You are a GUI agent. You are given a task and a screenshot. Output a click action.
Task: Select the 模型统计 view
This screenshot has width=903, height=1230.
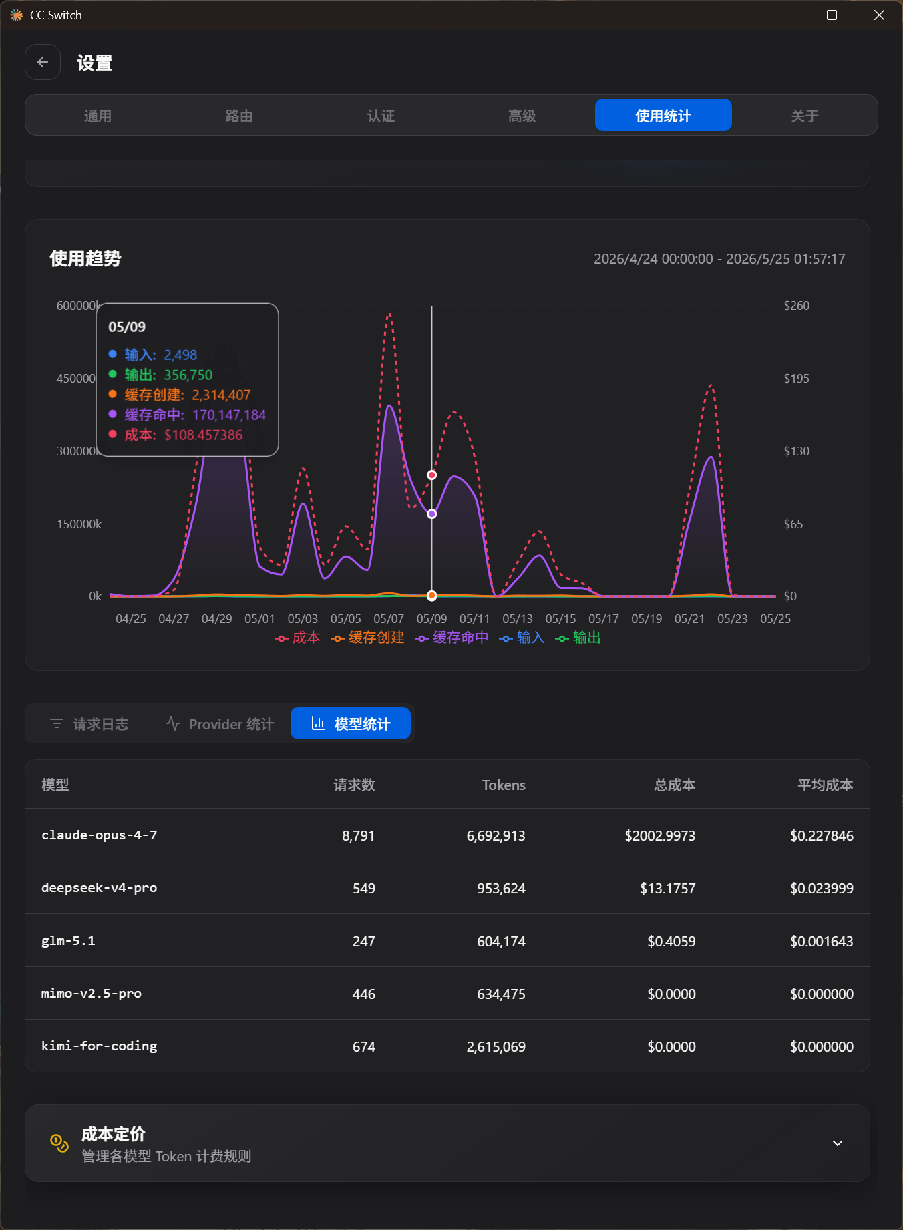point(351,724)
